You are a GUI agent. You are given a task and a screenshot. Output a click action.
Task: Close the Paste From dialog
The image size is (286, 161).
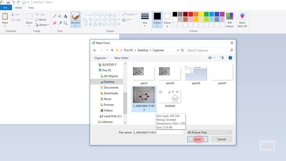tap(232, 43)
